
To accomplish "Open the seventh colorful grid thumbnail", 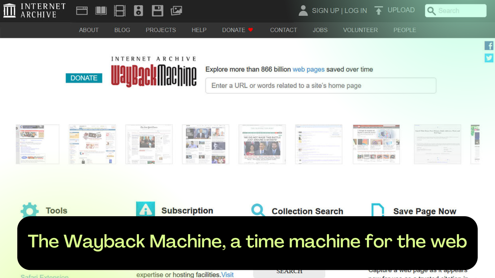I will [376, 144].
